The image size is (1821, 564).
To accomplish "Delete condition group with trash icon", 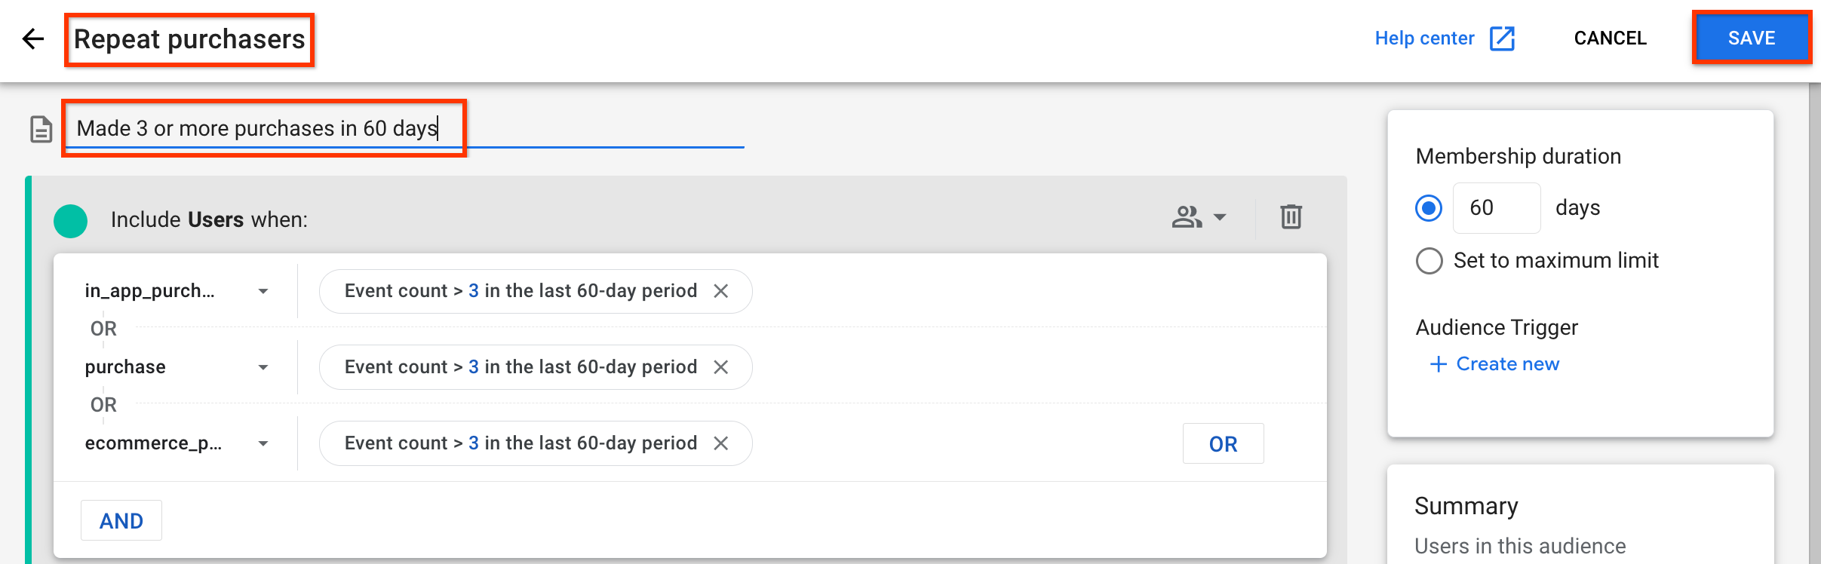I will click(1291, 217).
